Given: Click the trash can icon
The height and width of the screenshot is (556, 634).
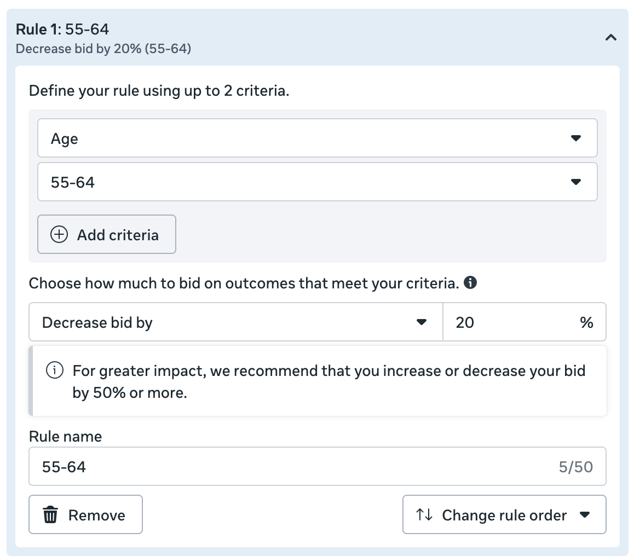Looking at the screenshot, I should point(51,515).
